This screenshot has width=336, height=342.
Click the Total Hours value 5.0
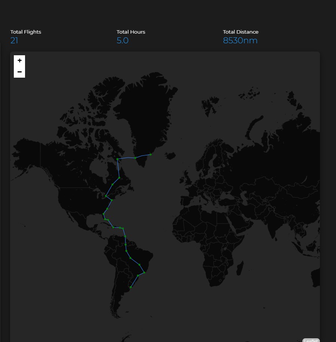tap(123, 41)
